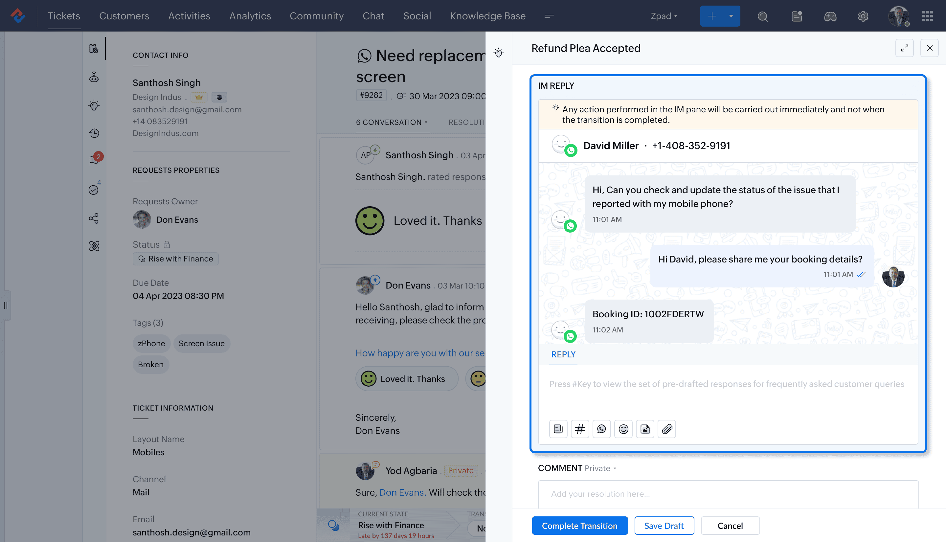
Task: Open the dropdown arrow beside the plus button
Action: coord(731,16)
